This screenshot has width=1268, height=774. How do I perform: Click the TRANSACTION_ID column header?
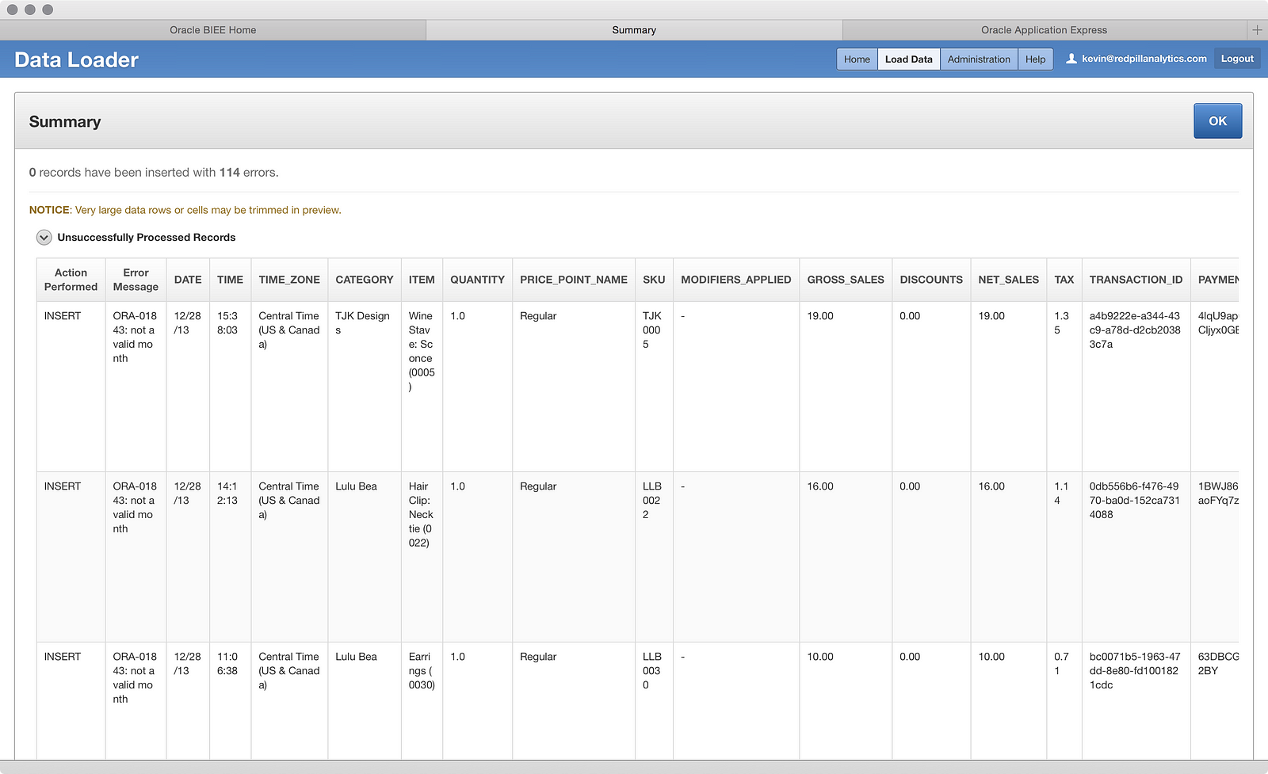pos(1136,280)
